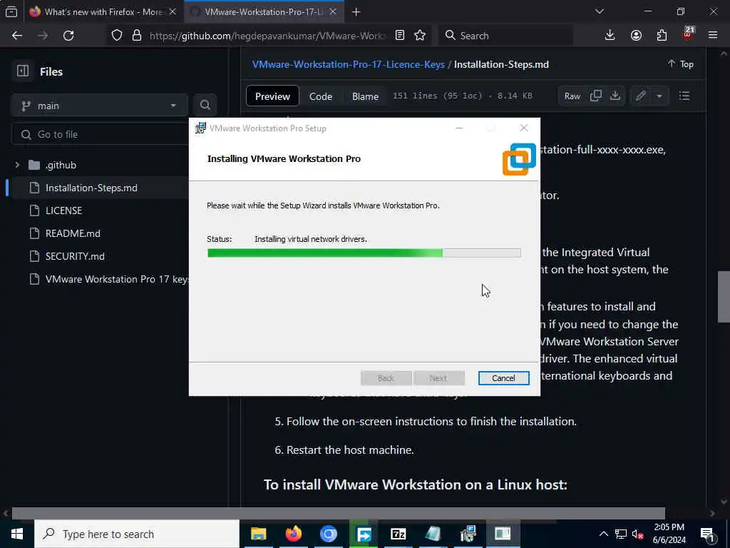Click the volume muted tray icon
This screenshot has height=548, width=730.
point(637,534)
